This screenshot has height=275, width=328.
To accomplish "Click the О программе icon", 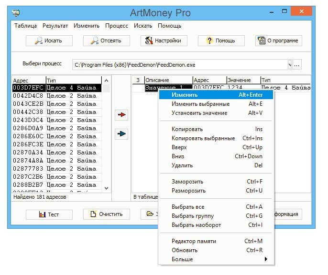I will (262, 41).
